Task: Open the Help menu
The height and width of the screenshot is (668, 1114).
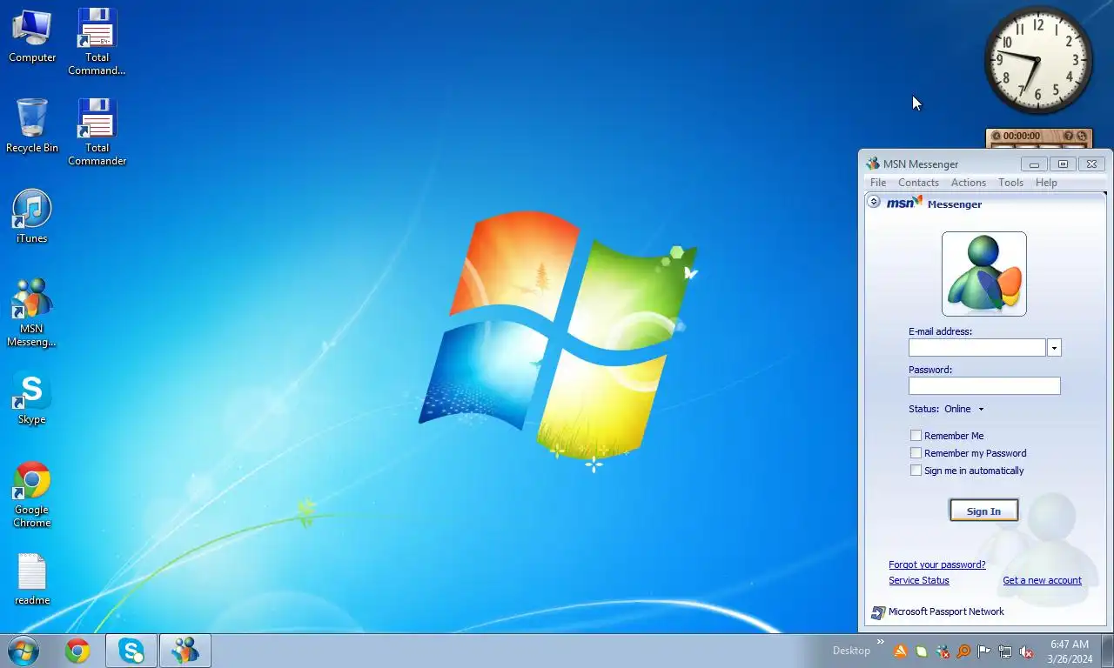Action: click(1046, 183)
